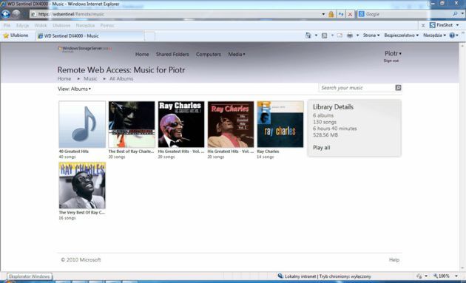Open the address bar history dropdown arrow
This screenshot has width=466, height=283.
pos(323,14)
